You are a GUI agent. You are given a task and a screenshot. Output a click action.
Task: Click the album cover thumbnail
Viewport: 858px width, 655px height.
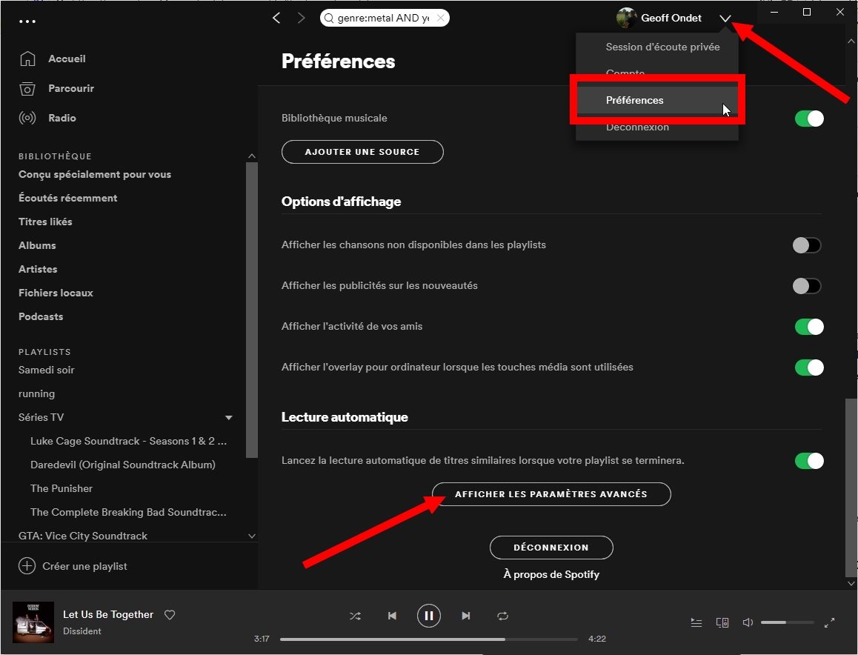coord(33,622)
